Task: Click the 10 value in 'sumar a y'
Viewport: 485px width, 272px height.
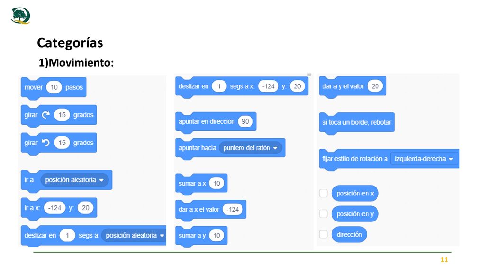Action: tap(216, 236)
